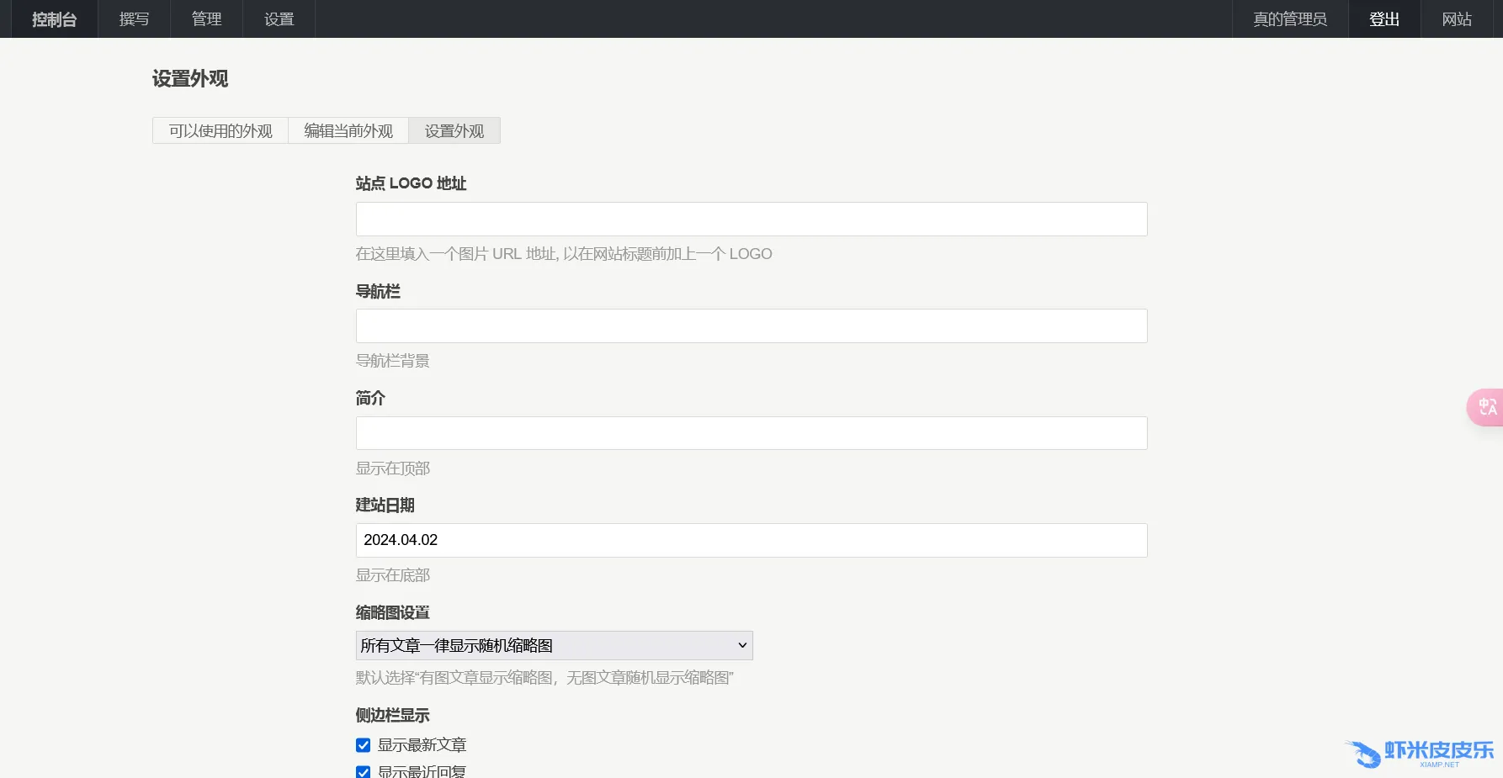Open the 缩略图设置 dropdown

pyautogui.click(x=554, y=646)
